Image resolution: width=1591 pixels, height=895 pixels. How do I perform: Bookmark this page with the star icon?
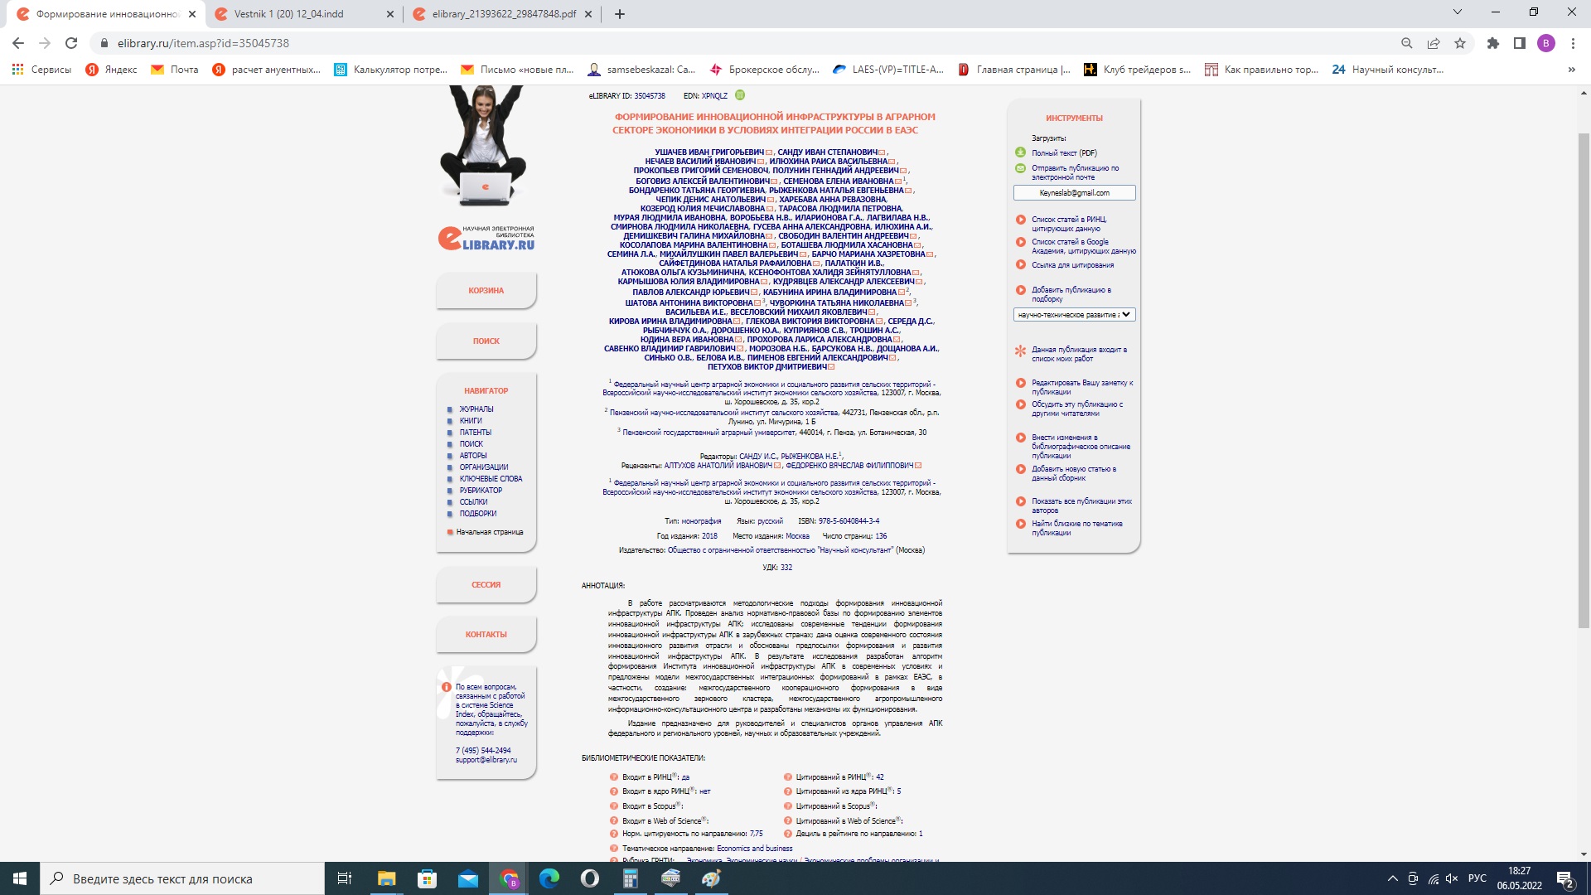tap(1460, 43)
